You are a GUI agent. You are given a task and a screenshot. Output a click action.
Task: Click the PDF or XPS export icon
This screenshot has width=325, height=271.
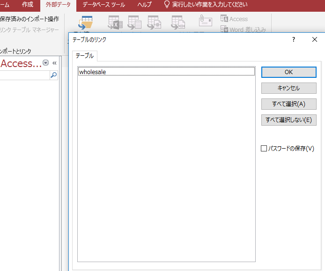pyautogui.click(x=178, y=23)
